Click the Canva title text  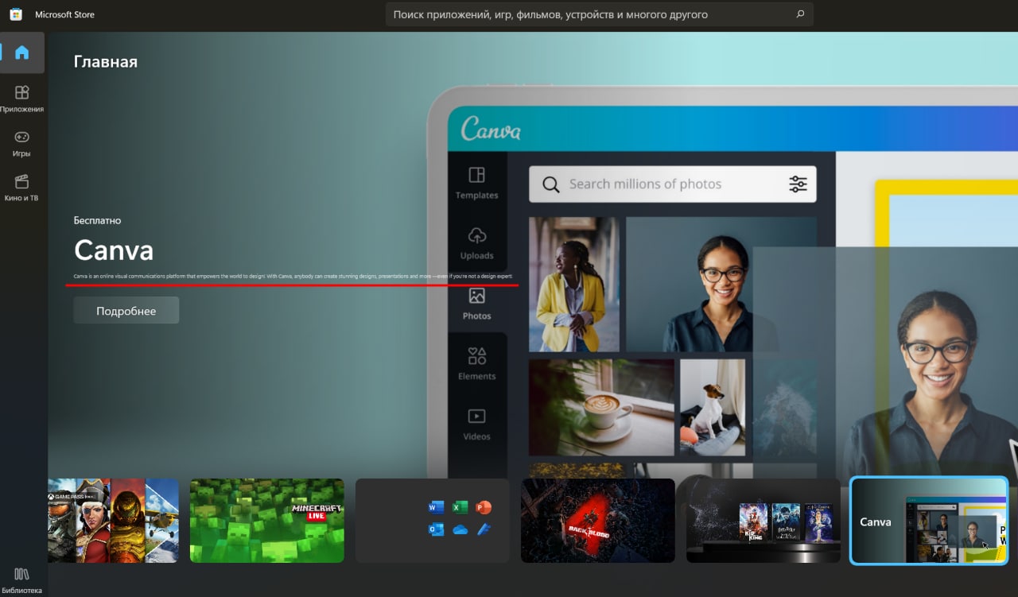coord(114,250)
